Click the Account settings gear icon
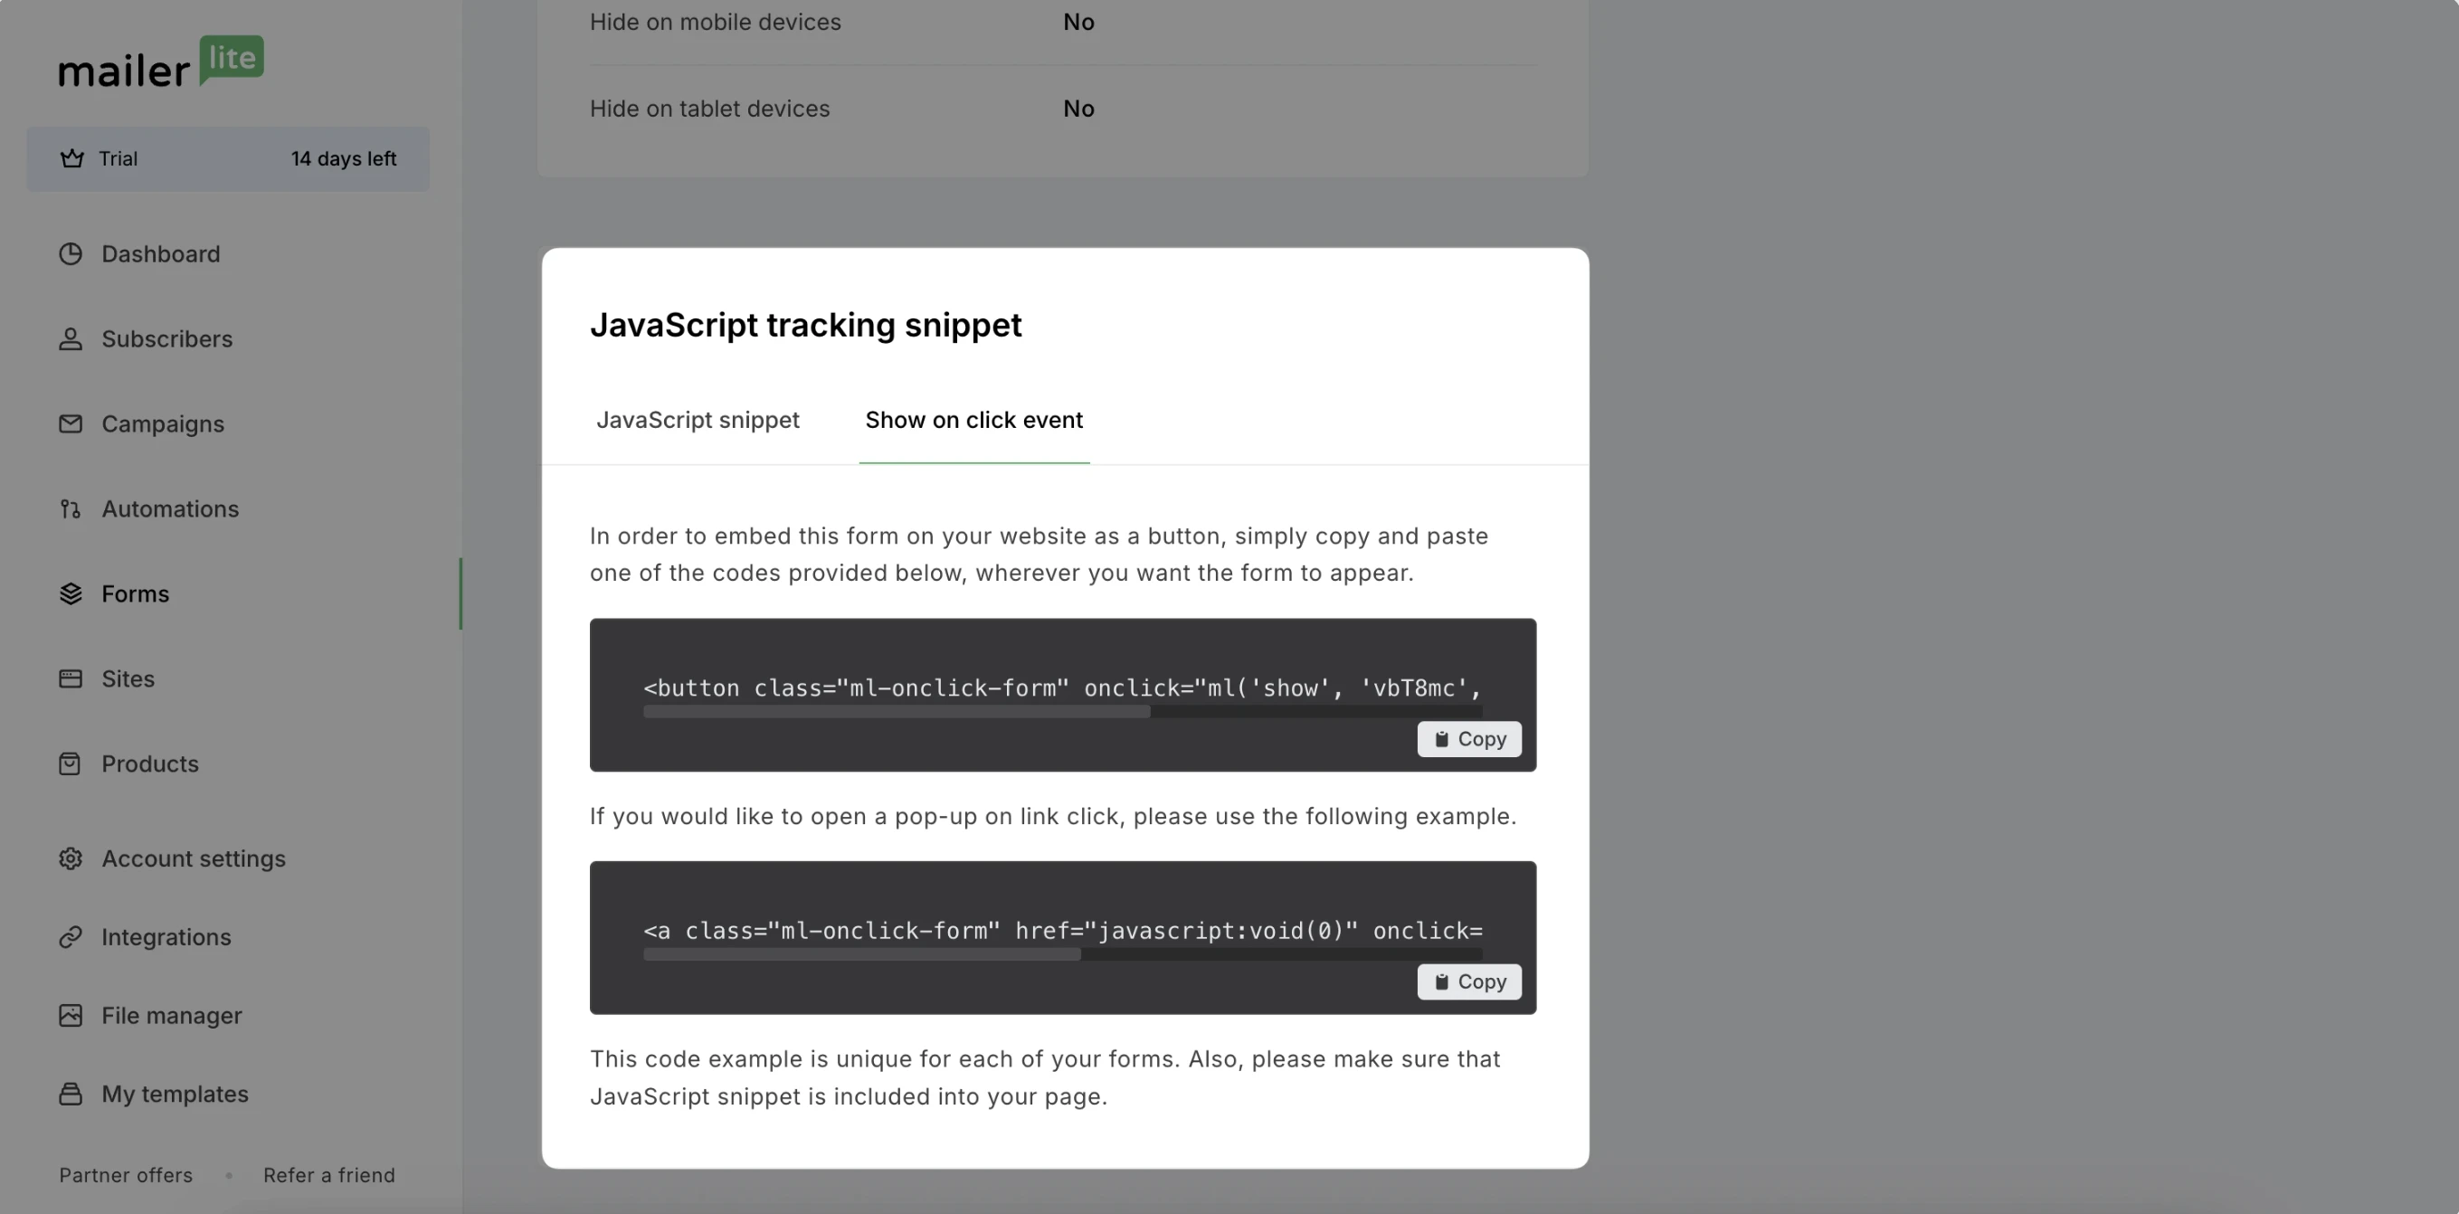 tap(71, 858)
